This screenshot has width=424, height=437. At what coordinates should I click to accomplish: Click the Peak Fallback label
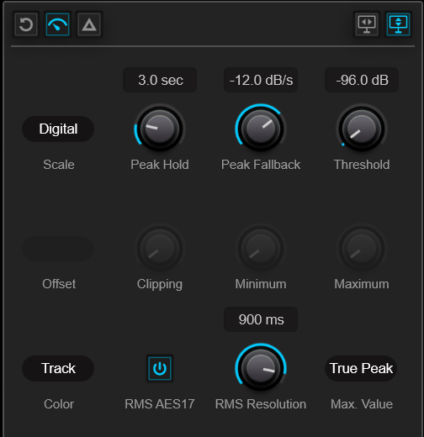[261, 165]
